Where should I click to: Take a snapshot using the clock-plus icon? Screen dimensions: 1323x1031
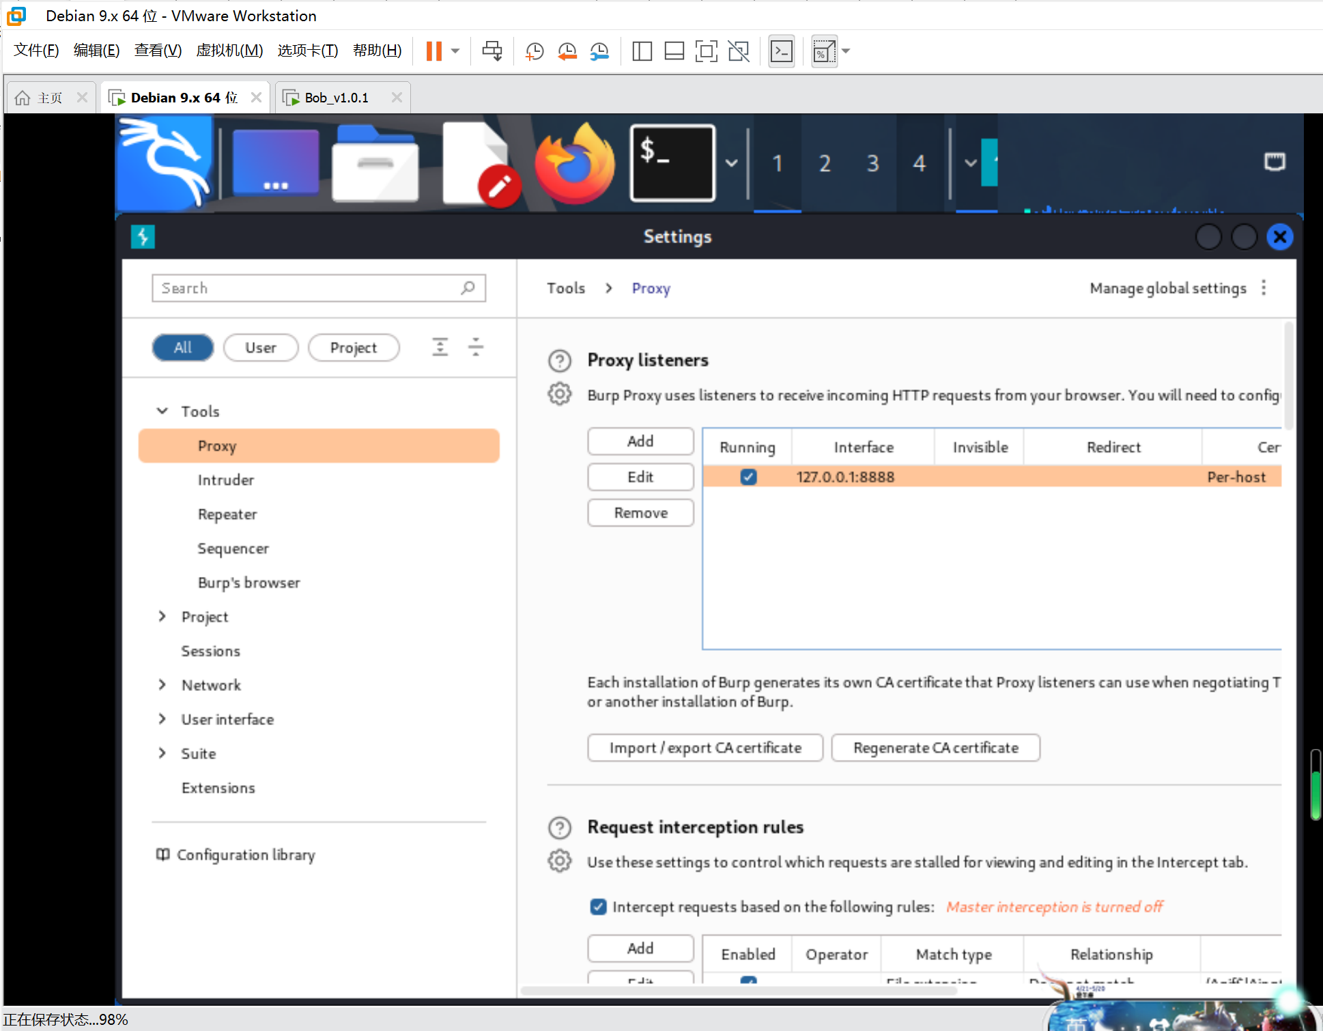point(534,51)
